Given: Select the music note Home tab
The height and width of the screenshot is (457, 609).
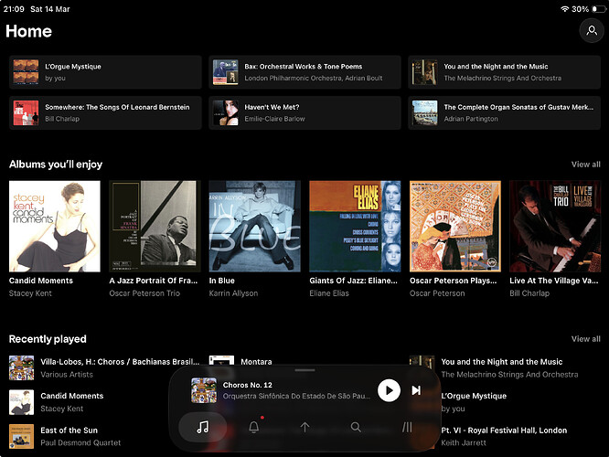Looking at the screenshot, I should click(x=203, y=427).
